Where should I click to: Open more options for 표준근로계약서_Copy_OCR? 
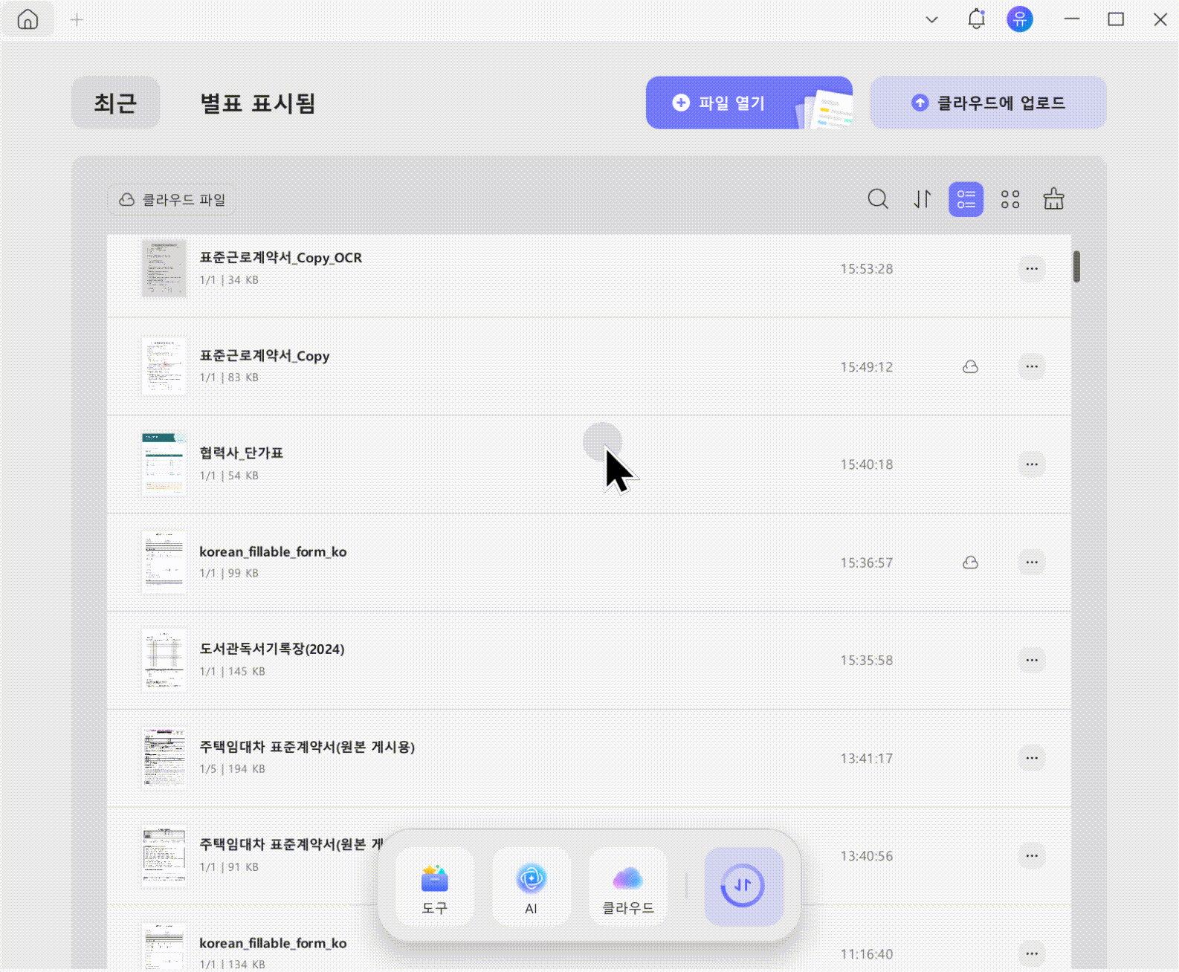coord(1032,268)
